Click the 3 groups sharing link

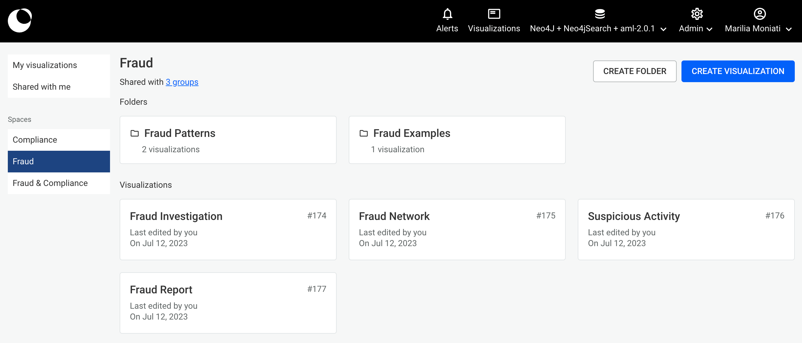(x=182, y=82)
